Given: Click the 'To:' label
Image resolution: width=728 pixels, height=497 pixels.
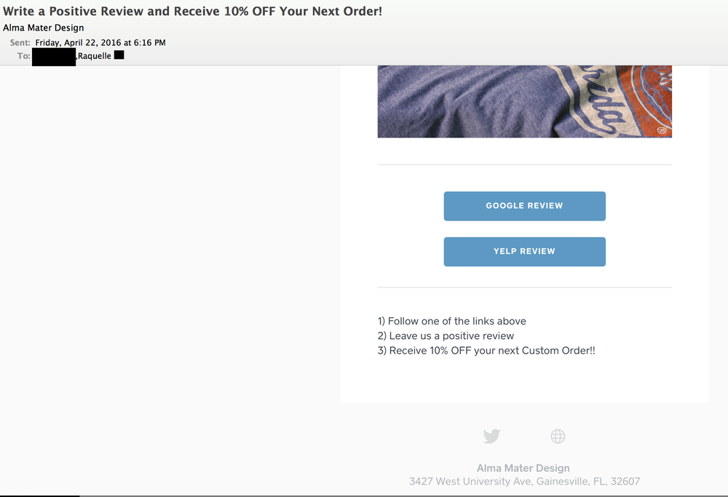Looking at the screenshot, I should pyautogui.click(x=24, y=55).
